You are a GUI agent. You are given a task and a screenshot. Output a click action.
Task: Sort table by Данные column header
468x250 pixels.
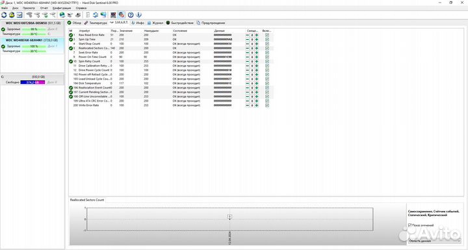[x=219, y=31]
